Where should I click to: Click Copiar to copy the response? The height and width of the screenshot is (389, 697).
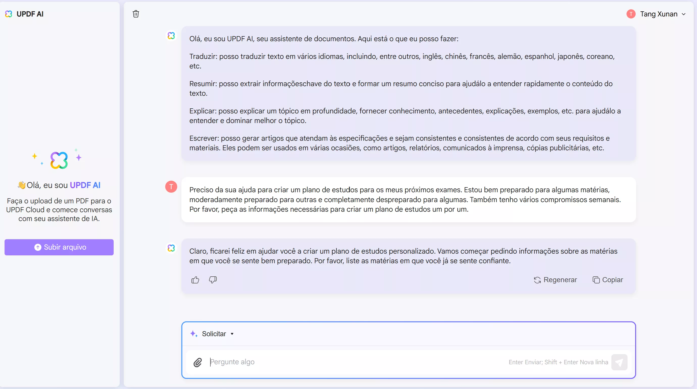point(608,280)
